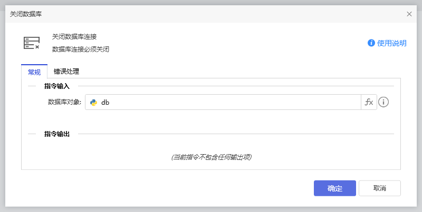
Task: Click the empty output items notice text
Action: (211, 157)
